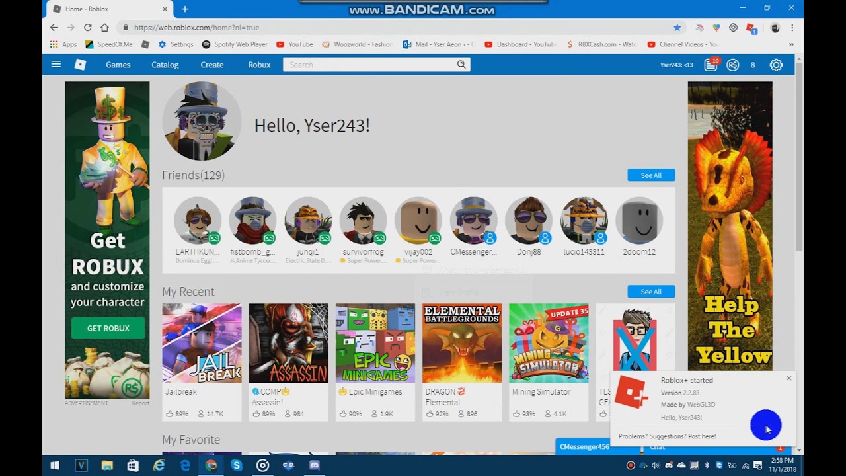
Task: Open the Spotify Web Player bookmark
Action: pos(235,44)
